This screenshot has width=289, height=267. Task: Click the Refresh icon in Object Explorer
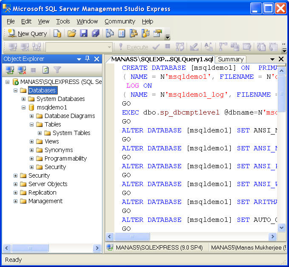(x=45, y=70)
